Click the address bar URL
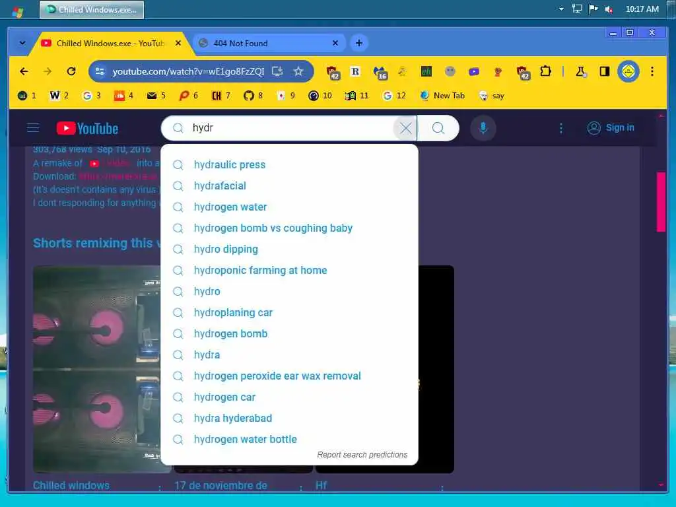The image size is (676, 507). [x=188, y=71]
